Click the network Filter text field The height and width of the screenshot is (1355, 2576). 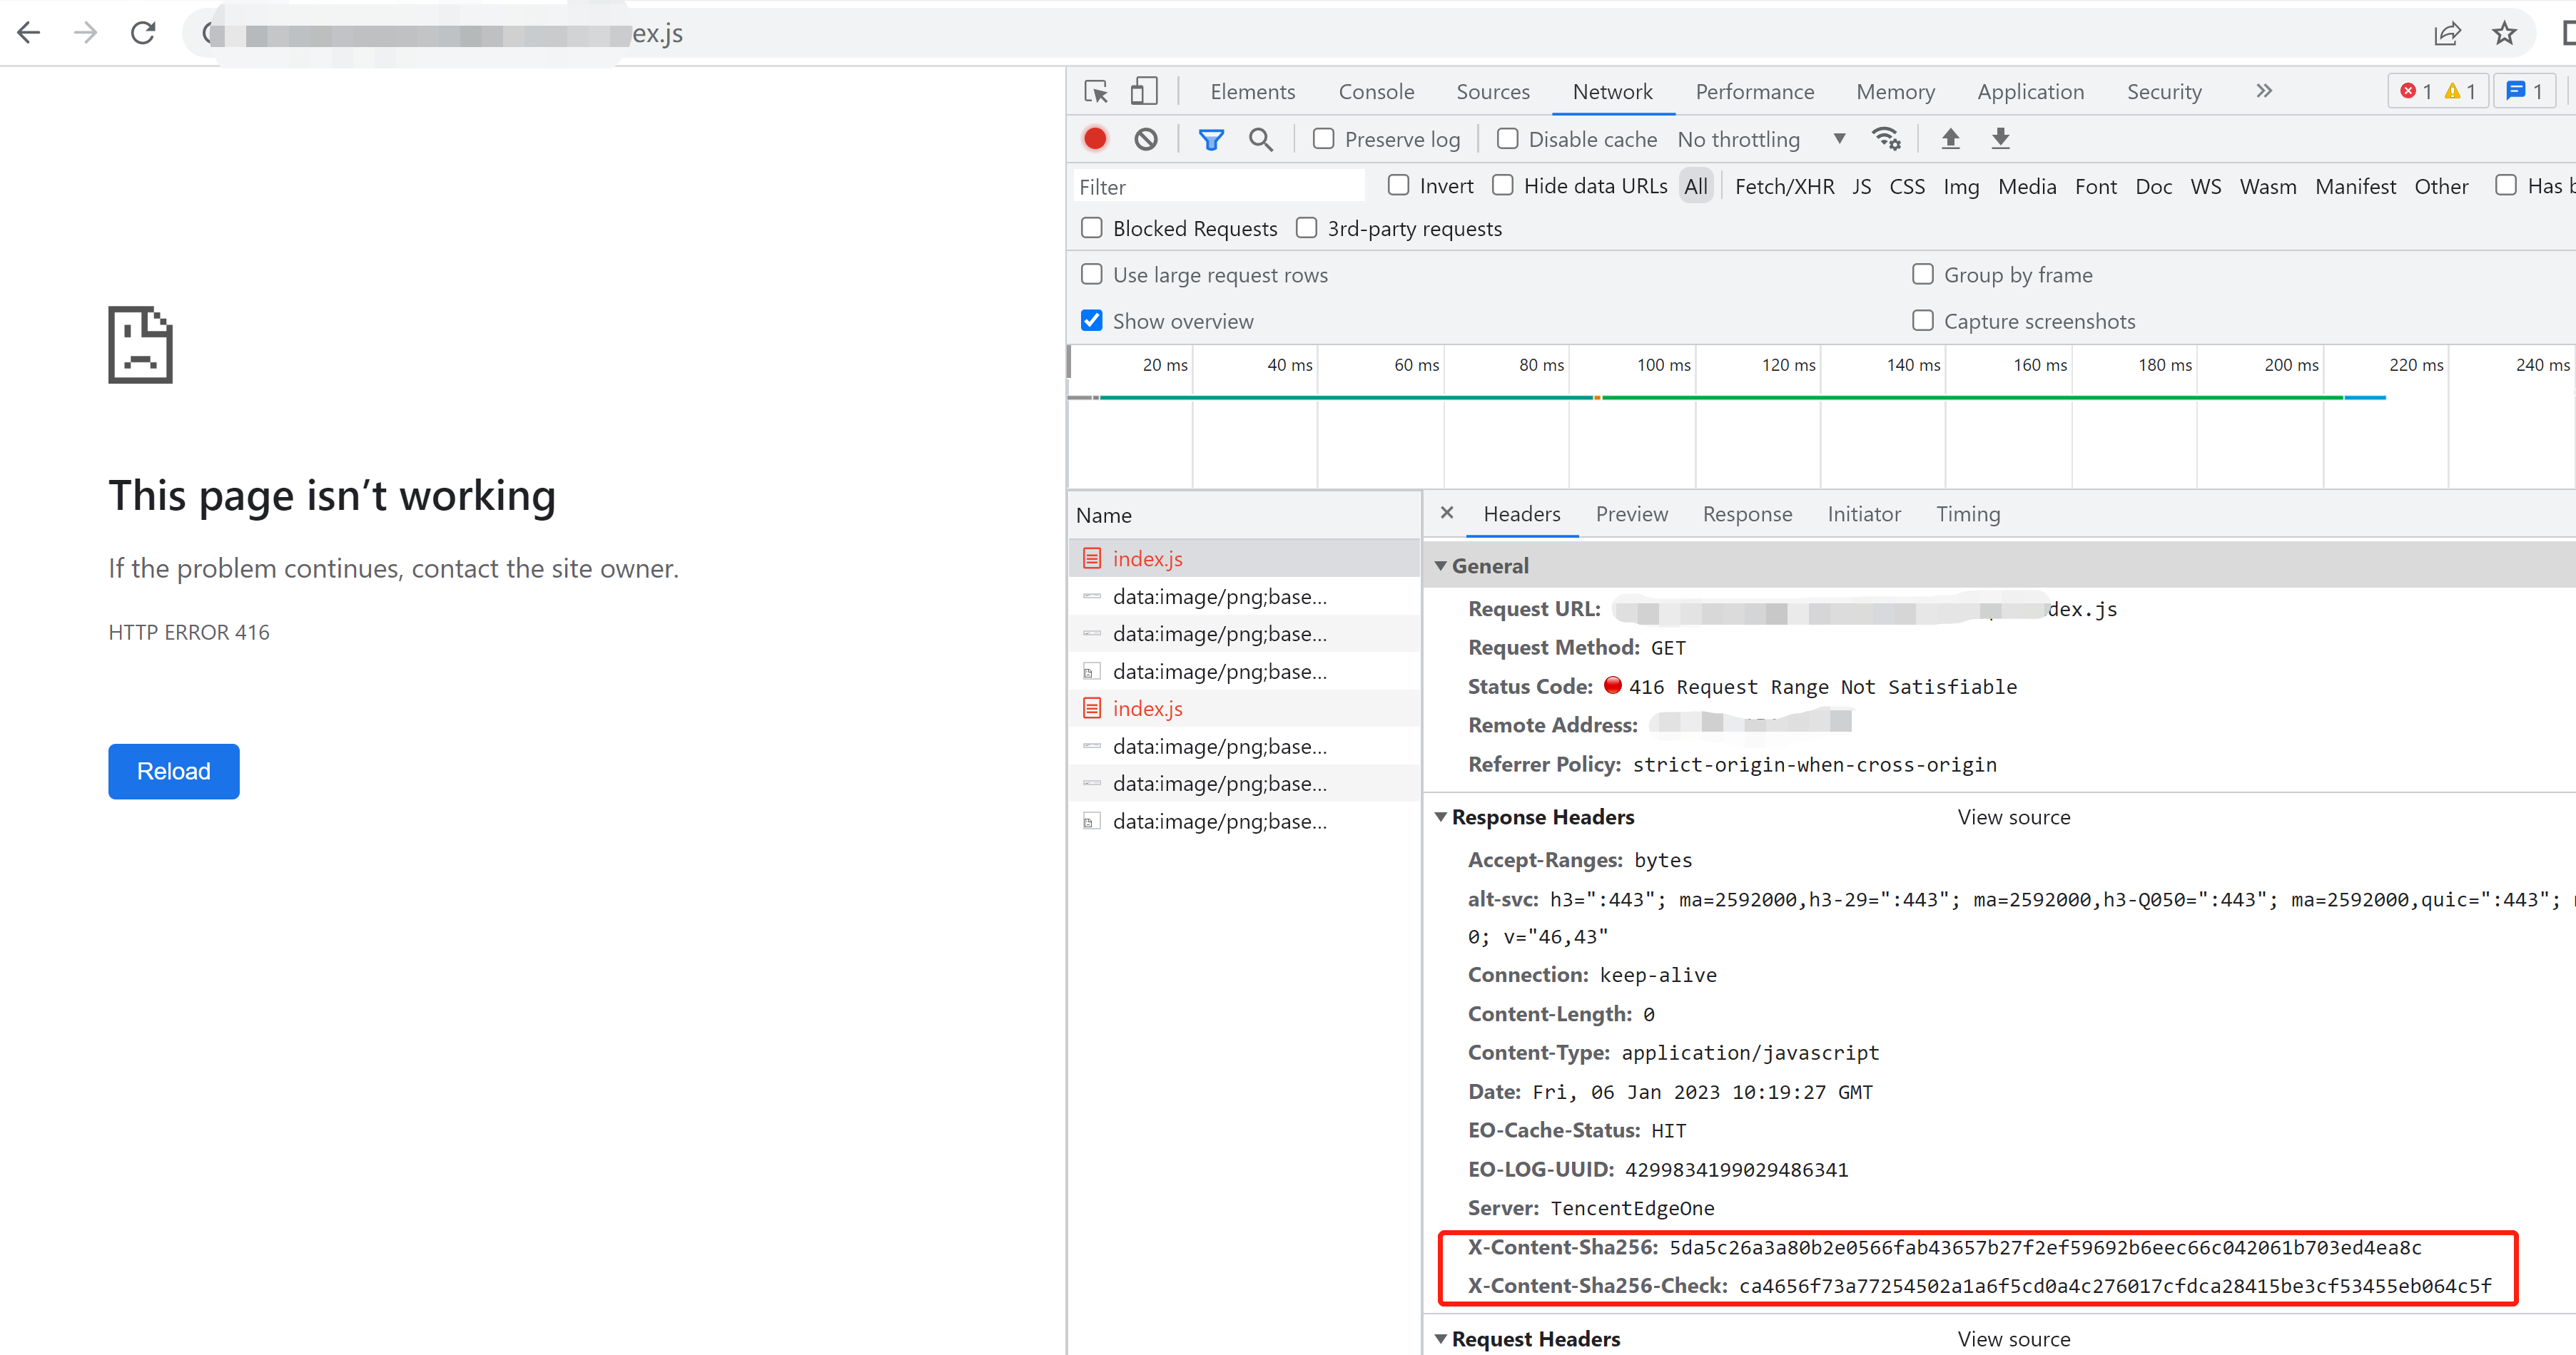pos(1218,187)
